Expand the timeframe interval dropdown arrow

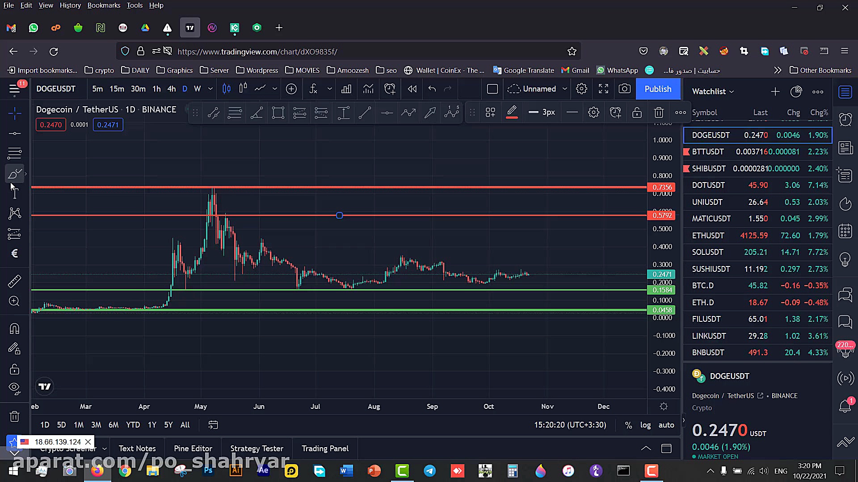click(x=210, y=89)
